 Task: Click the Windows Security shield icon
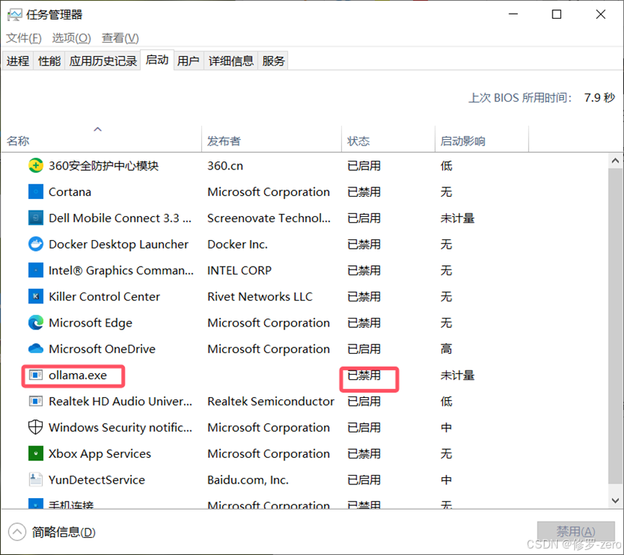36,427
